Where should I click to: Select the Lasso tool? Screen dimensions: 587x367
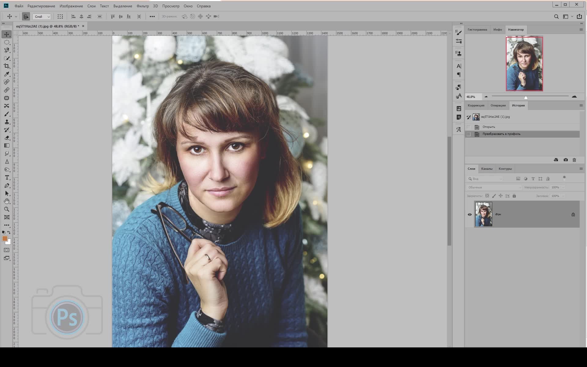7,50
